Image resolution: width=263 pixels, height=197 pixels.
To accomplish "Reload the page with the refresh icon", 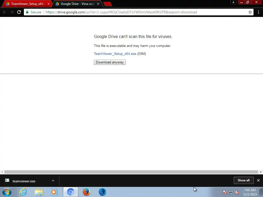I will [19, 12].
